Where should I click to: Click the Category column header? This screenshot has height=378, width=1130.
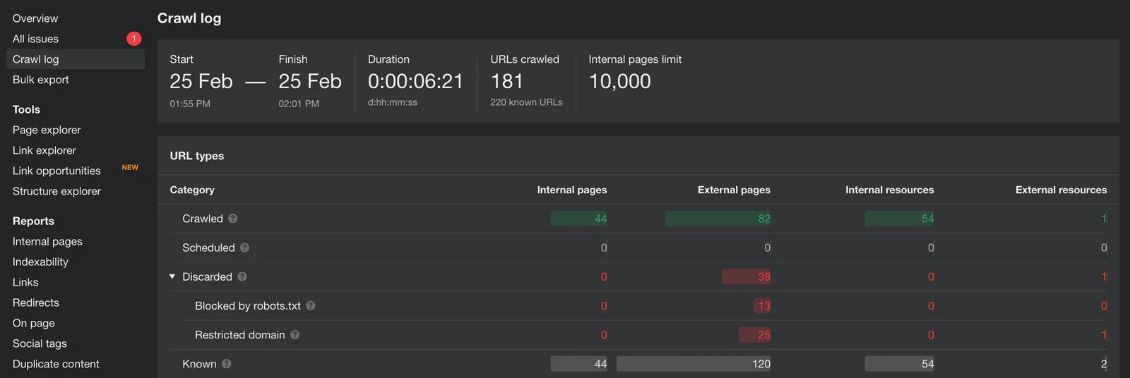click(192, 190)
